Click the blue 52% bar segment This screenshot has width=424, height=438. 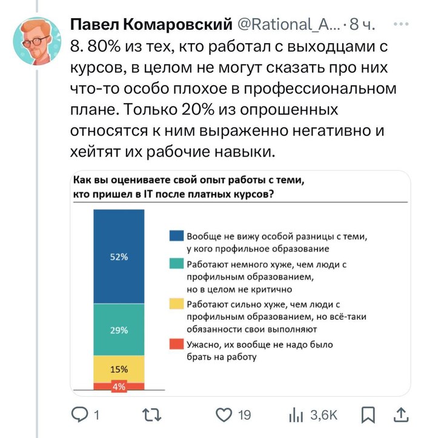(119, 256)
